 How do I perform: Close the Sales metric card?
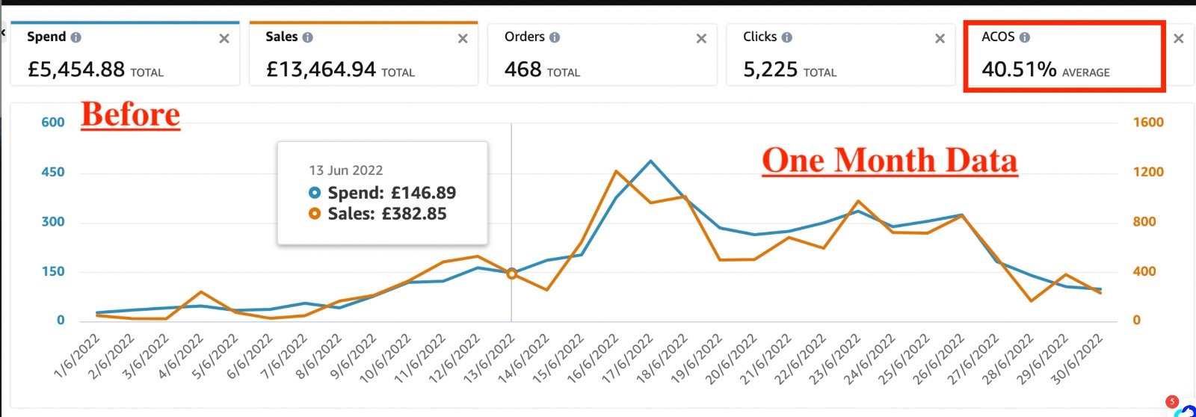point(463,39)
